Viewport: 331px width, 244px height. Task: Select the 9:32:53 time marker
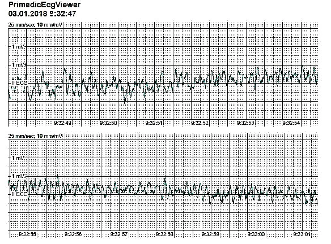point(245,123)
